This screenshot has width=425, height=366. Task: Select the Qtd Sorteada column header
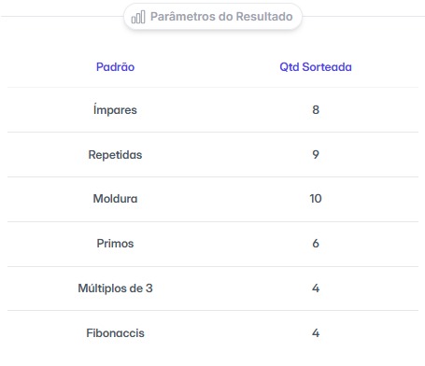coord(316,67)
